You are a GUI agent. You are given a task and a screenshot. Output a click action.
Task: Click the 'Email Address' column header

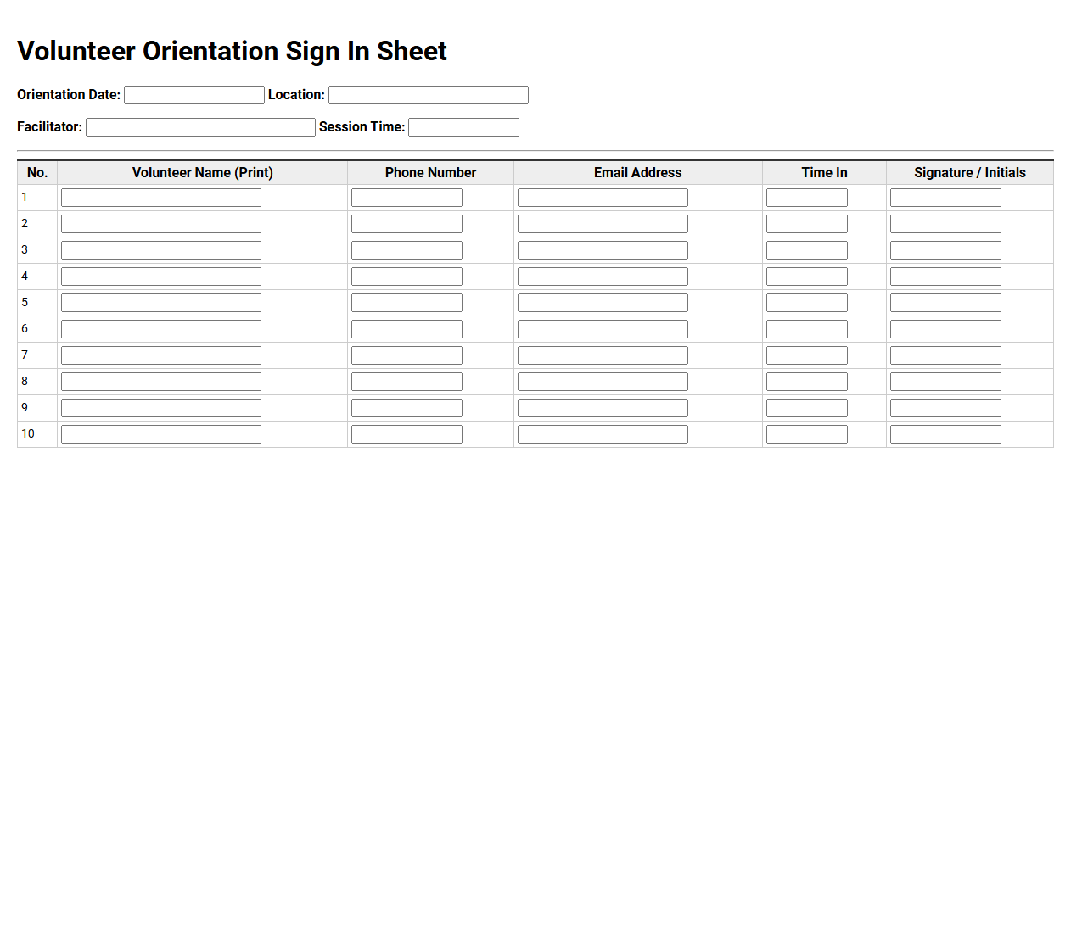(x=638, y=172)
